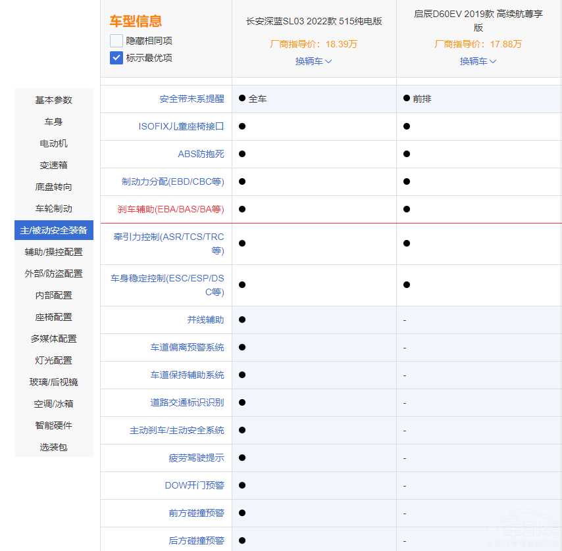Click the 选装包 sidebar entry
The height and width of the screenshot is (551, 562).
click(54, 447)
